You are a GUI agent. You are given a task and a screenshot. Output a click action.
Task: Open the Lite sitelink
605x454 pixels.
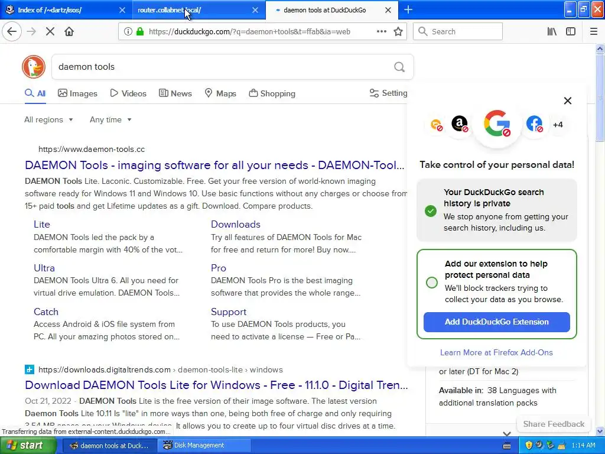click(x=42, y=224)
